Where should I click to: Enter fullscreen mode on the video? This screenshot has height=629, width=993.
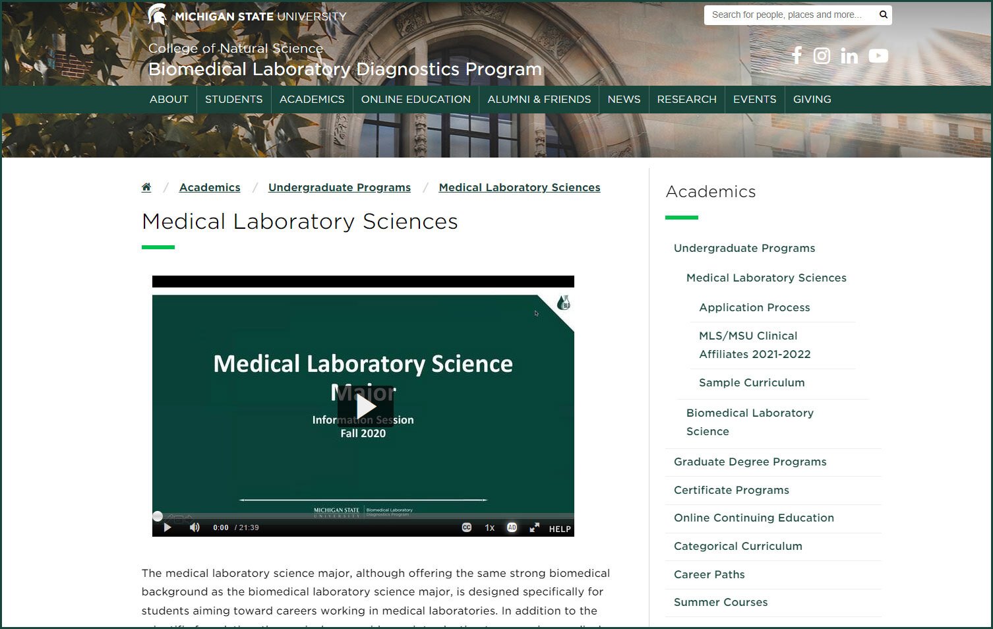535,527
